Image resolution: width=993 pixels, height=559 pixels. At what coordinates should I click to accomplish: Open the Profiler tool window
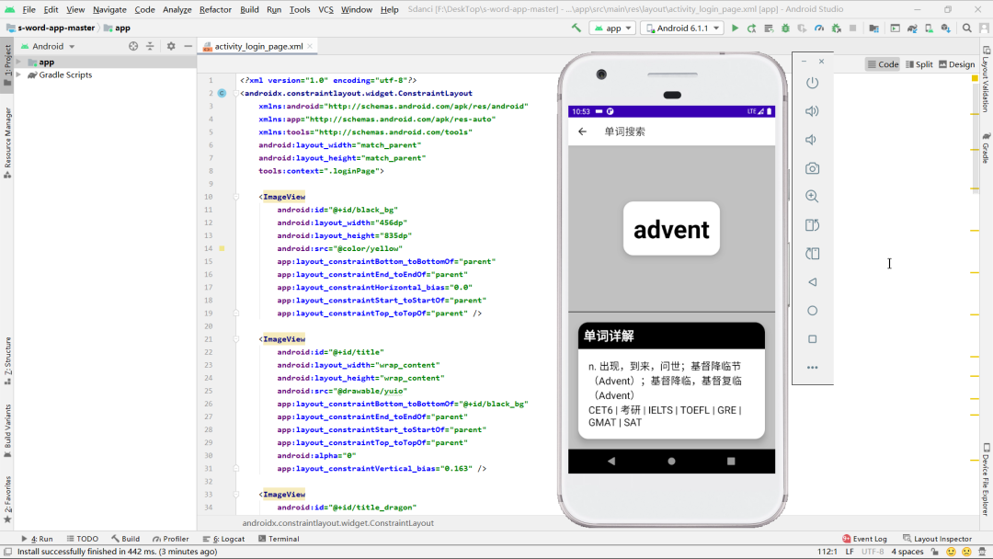pyautogui.click(x=170, y=539)
